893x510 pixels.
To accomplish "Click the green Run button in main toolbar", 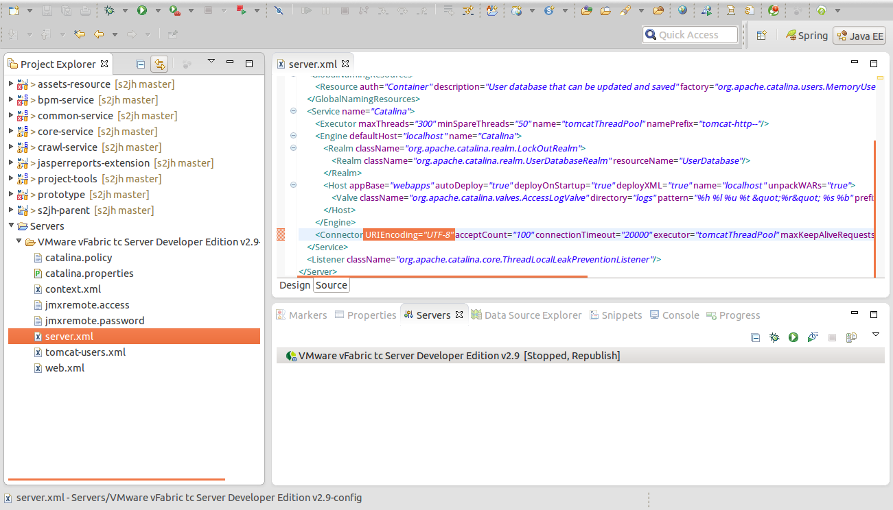I will tap(142, 10).
